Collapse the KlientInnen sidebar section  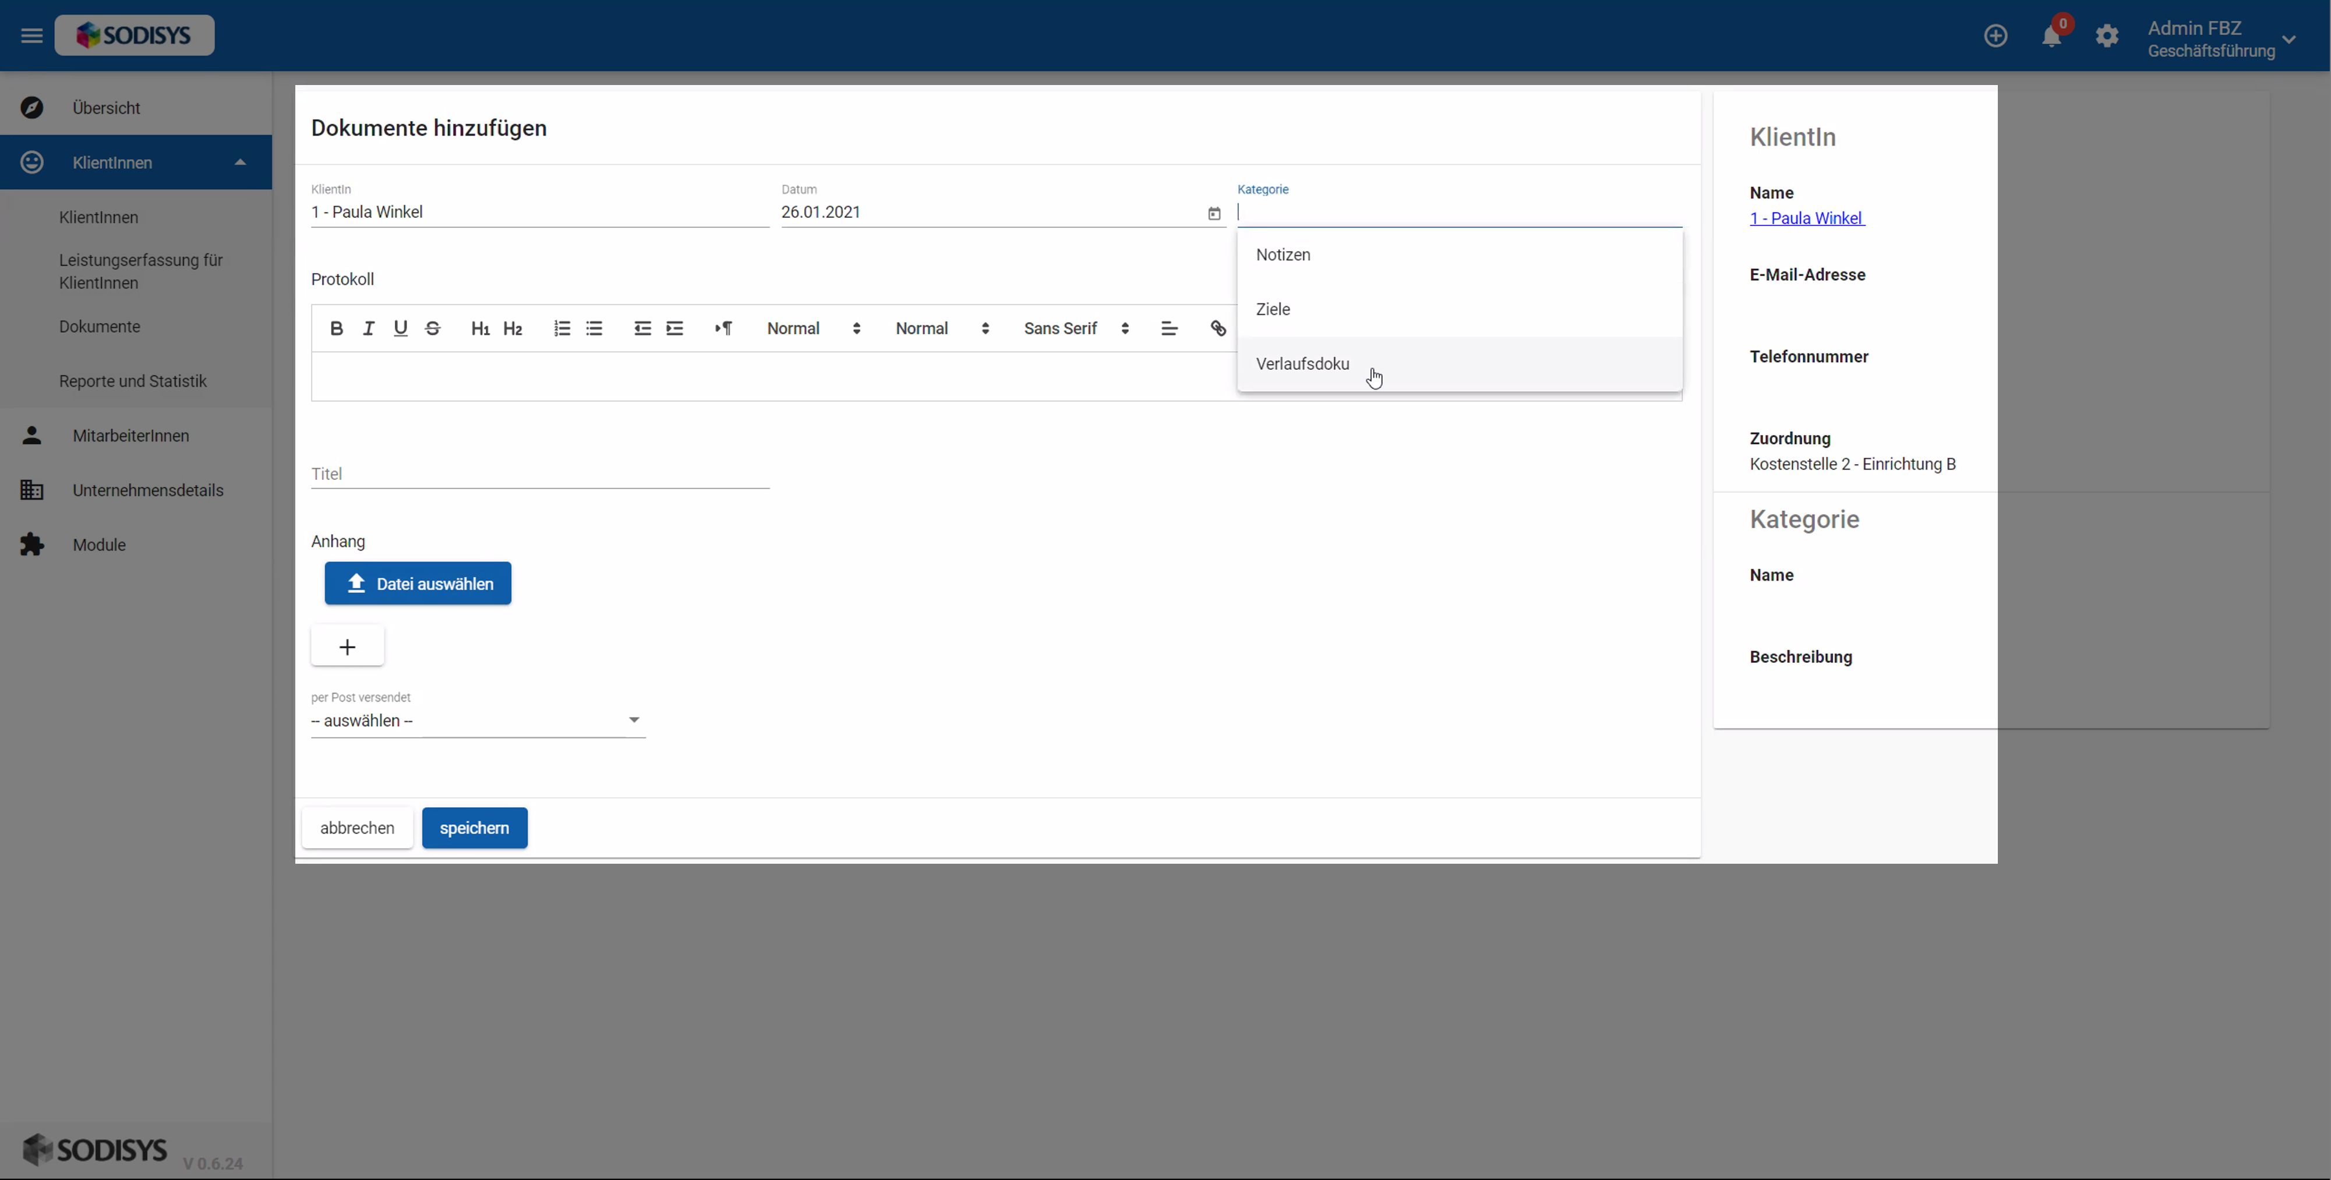(136, 162)
